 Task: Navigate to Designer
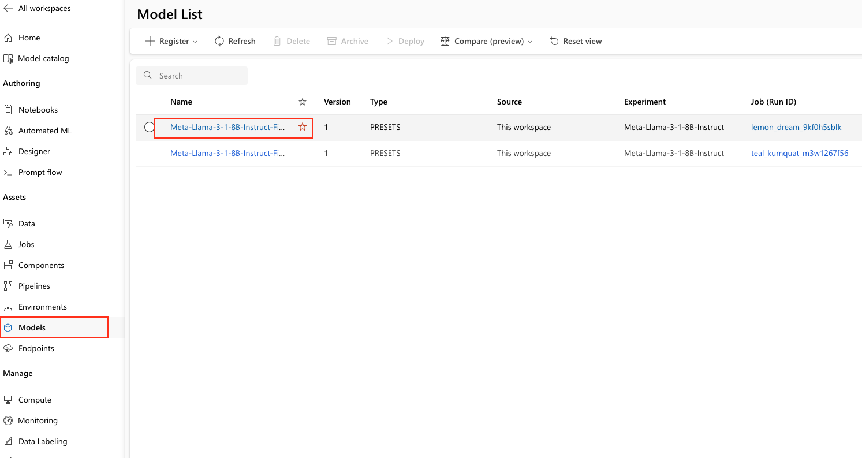click(34, 151)
